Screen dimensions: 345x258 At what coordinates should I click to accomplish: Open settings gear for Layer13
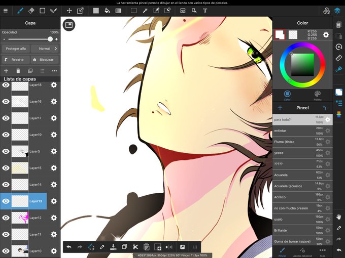click(x=54, y=201)
